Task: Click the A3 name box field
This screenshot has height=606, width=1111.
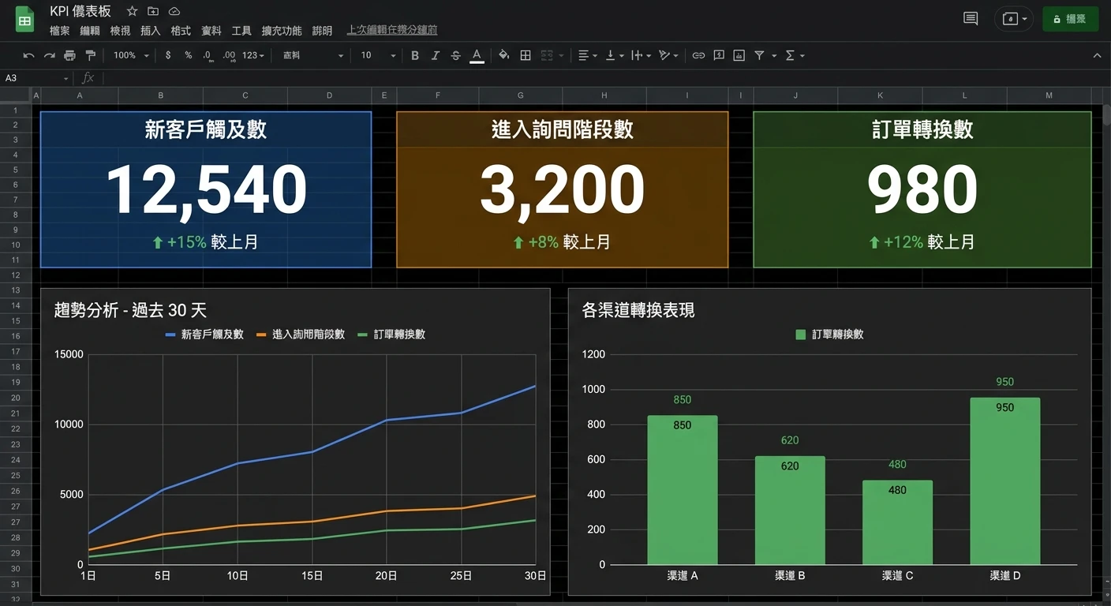Action: pos(36,78)
